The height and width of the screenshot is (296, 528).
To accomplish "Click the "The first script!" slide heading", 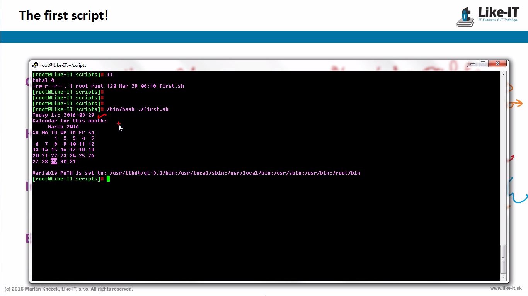I will point(64,15).
